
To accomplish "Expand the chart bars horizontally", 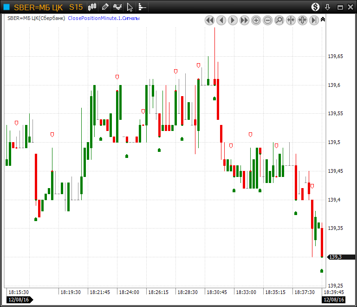I will (302, 20).
